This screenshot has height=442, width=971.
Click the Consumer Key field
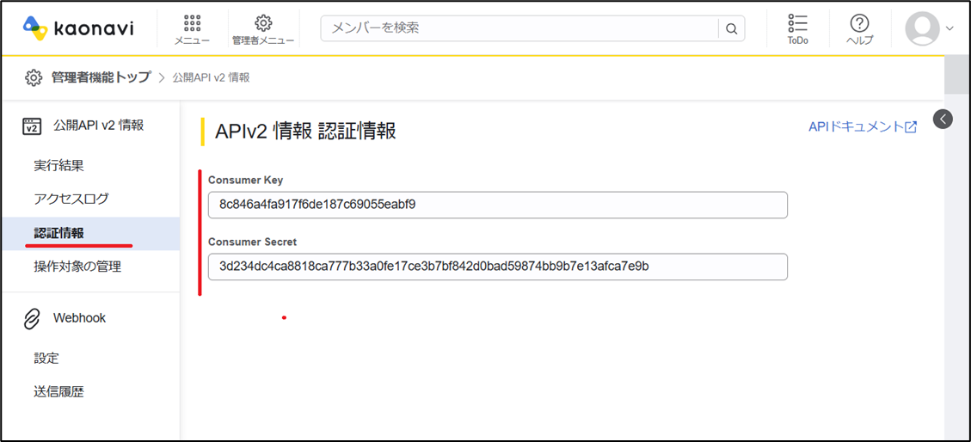(x=497, y=205)
